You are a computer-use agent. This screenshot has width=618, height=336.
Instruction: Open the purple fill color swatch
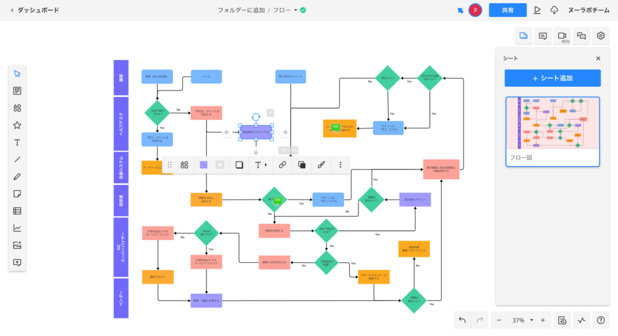(203, 165)
